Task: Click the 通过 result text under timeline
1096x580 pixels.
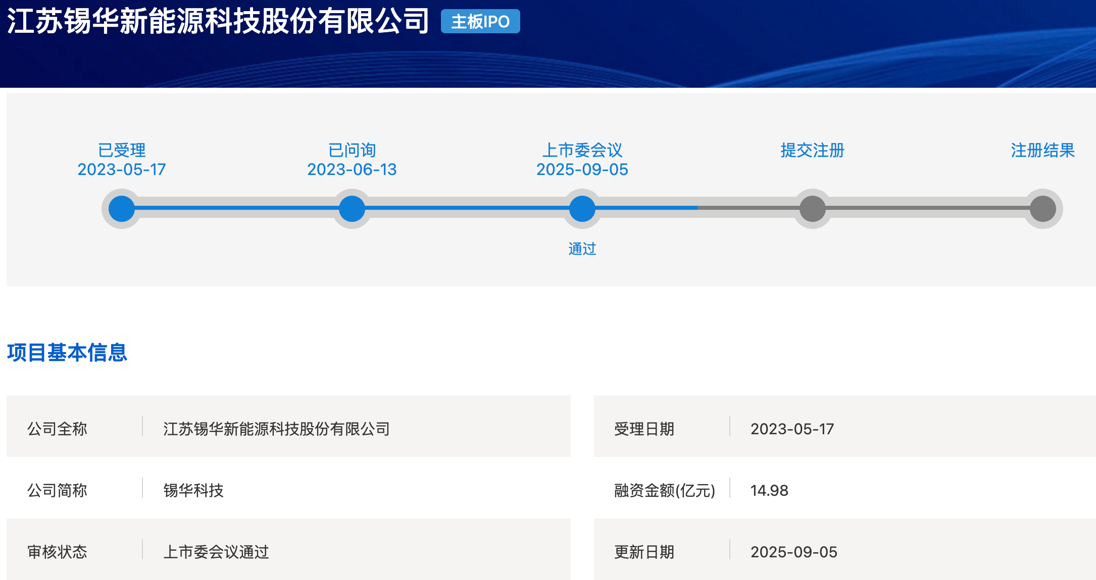Action: click(x=582, y=249)
